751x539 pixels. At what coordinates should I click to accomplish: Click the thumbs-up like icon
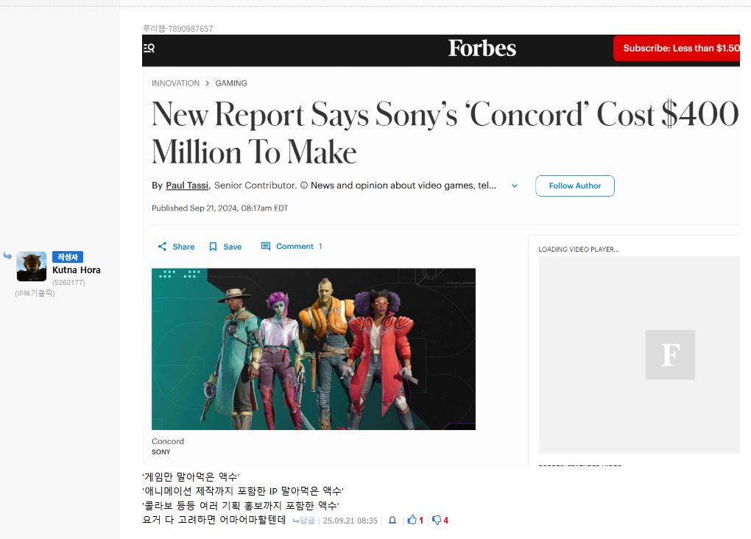[412, 521]
